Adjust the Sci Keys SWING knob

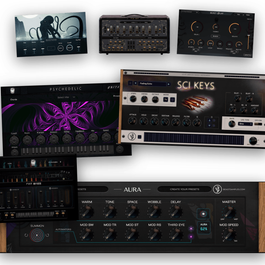click(144, 99)
